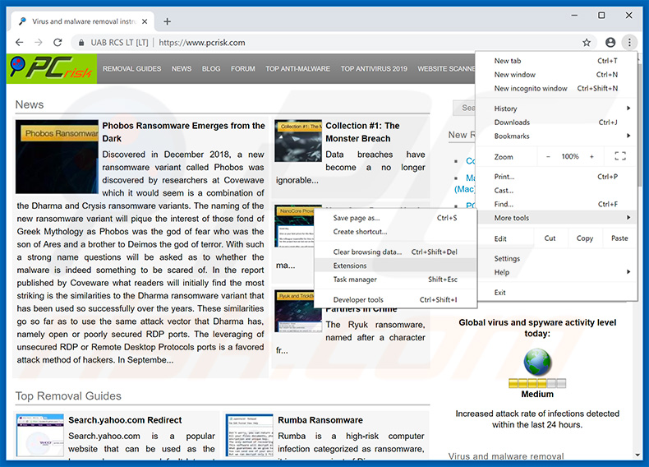The image size is (649, 467).
Task: Click the PCrisk logo
Action: click(x=51, y=69)
